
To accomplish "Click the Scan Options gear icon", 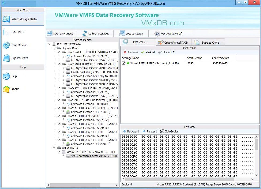I will 6,45.
